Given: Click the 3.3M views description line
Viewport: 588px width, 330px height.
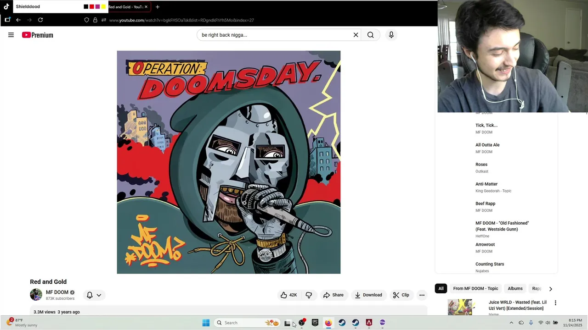Looking at the screenshot, I should point(57,312).
